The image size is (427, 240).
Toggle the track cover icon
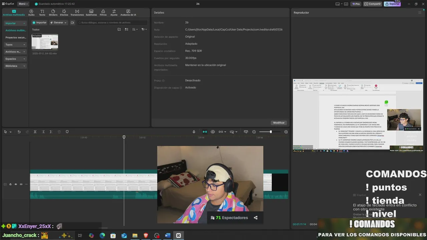tap(5, 184)
